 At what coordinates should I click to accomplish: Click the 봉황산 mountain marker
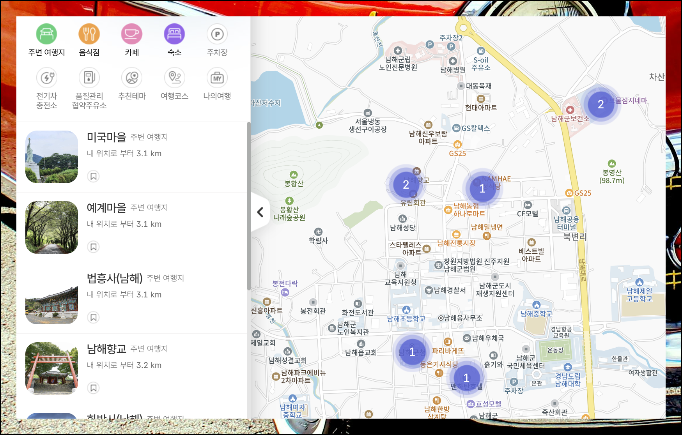294,175
